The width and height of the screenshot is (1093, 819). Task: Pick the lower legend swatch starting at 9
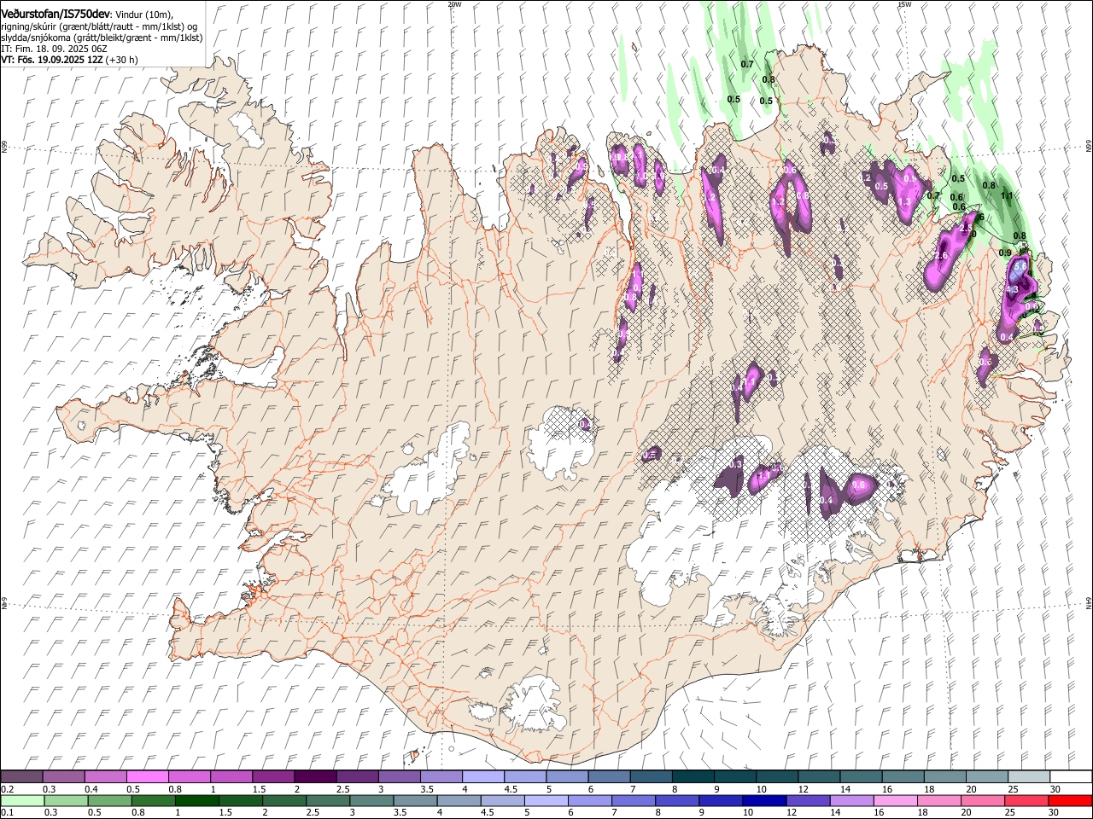click(721, 800)
